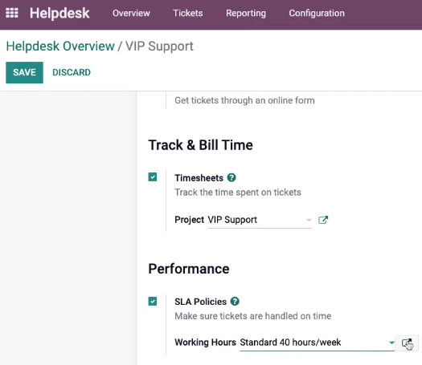Save the VIP Support team settings
Viewport: 422px width, 365px height.
(x=24, y=72)
